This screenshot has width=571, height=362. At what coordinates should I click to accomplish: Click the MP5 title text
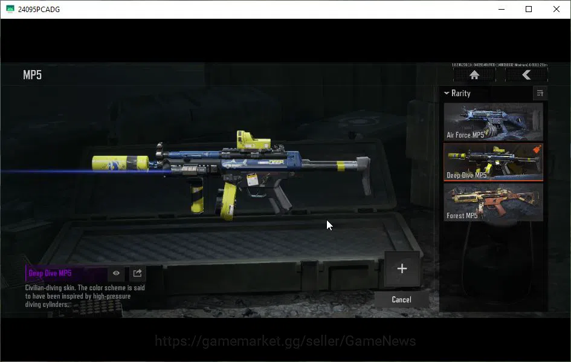pos(33,75)
